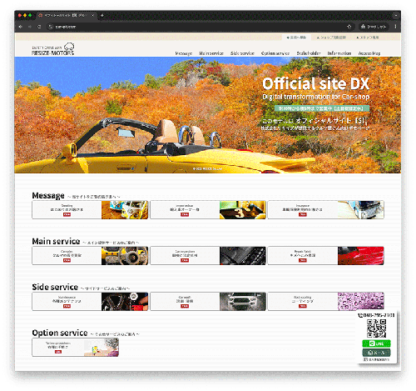Screen dimensions: 416x391
Task: Click the yellow dashboard steering wheel thumbnail
Action: (x=125, y=256)
